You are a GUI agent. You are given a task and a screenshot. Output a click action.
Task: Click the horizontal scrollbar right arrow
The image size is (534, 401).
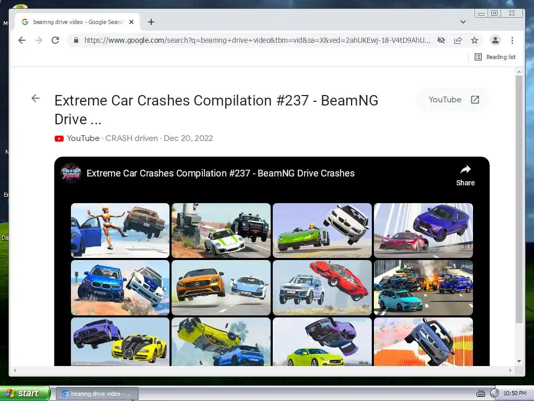point(510,370)
